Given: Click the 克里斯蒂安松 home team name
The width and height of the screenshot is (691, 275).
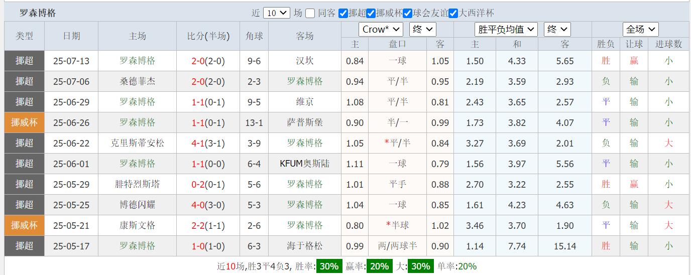Looking at the screenshot, I should click(x=137, y=144).
